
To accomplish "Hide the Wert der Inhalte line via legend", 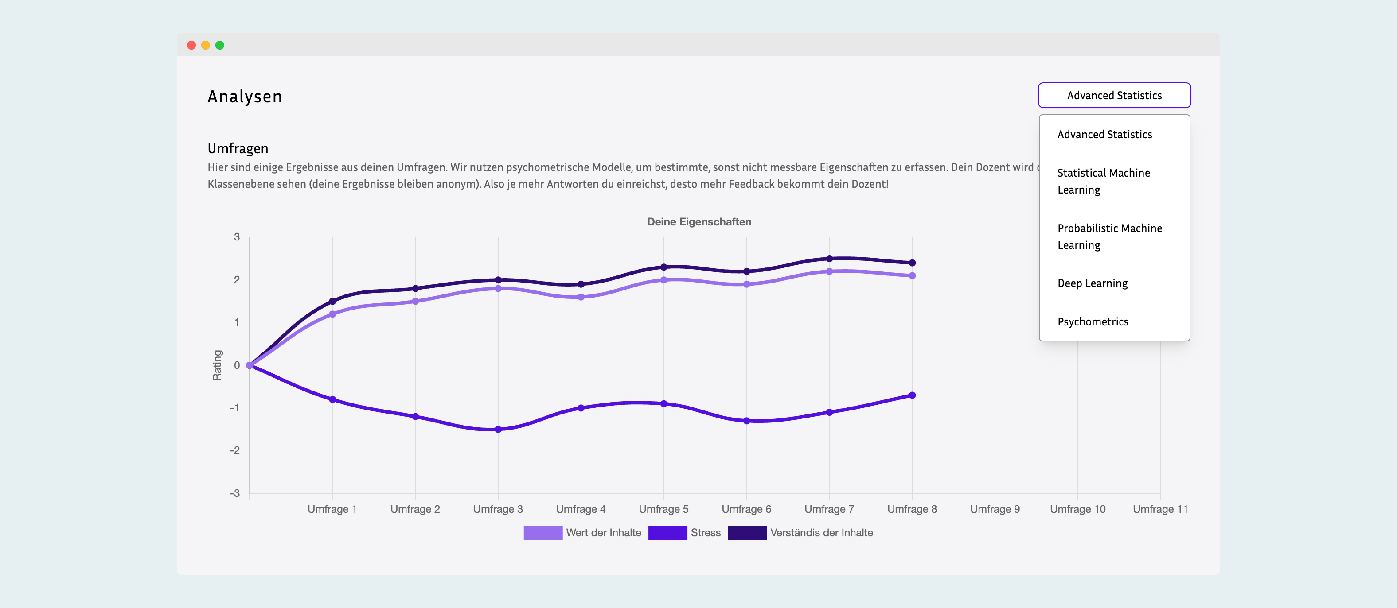I will [x=603, y=533].
